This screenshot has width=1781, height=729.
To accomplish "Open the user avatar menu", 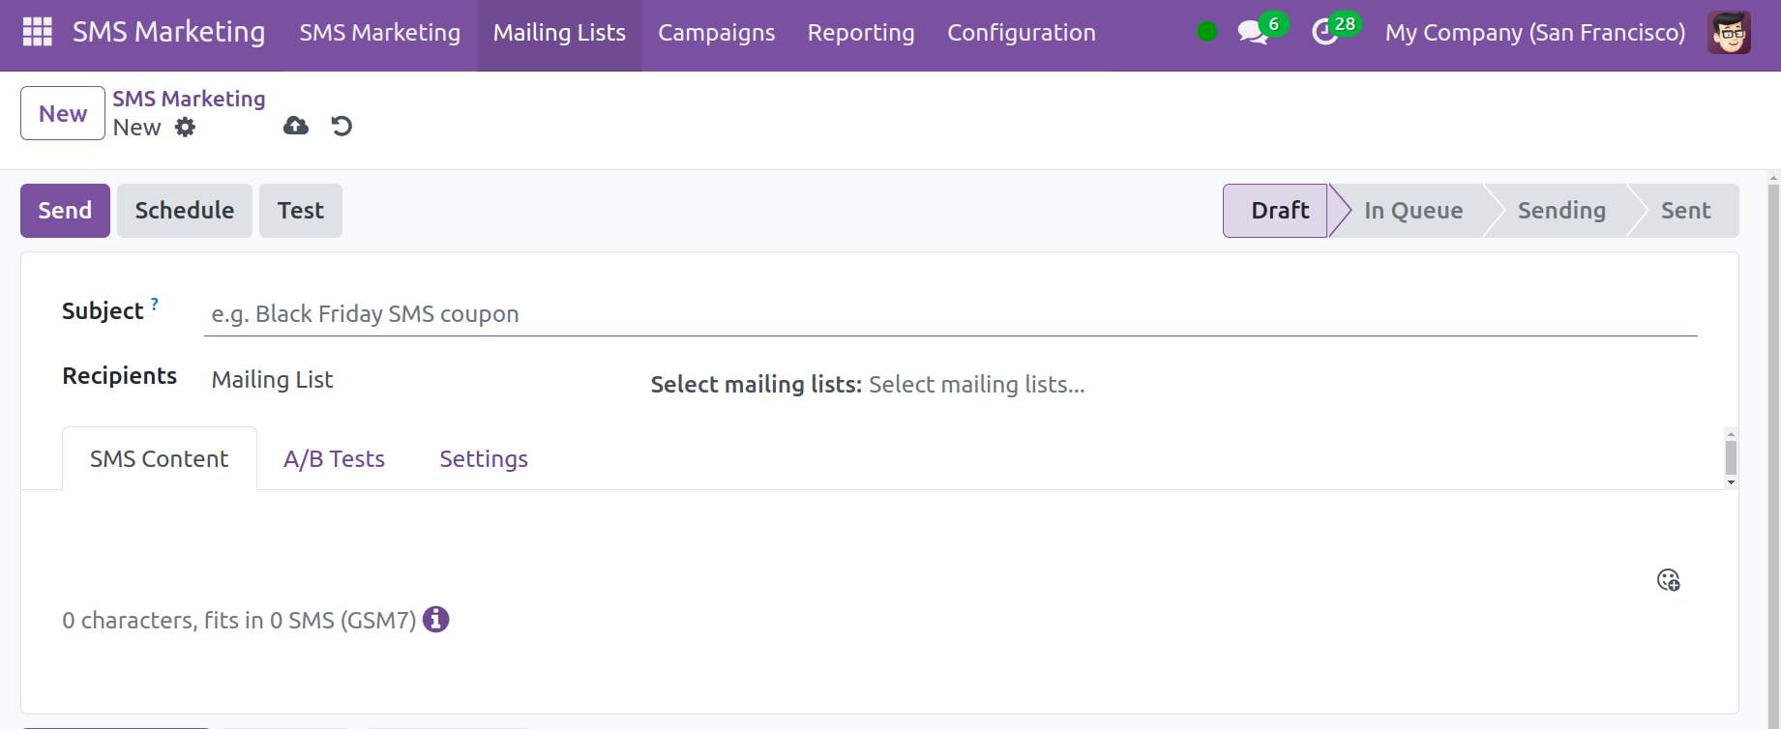I will 1729,33.
